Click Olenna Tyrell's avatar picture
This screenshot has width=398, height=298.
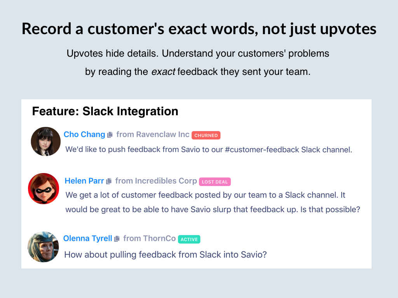click(43, 246)
